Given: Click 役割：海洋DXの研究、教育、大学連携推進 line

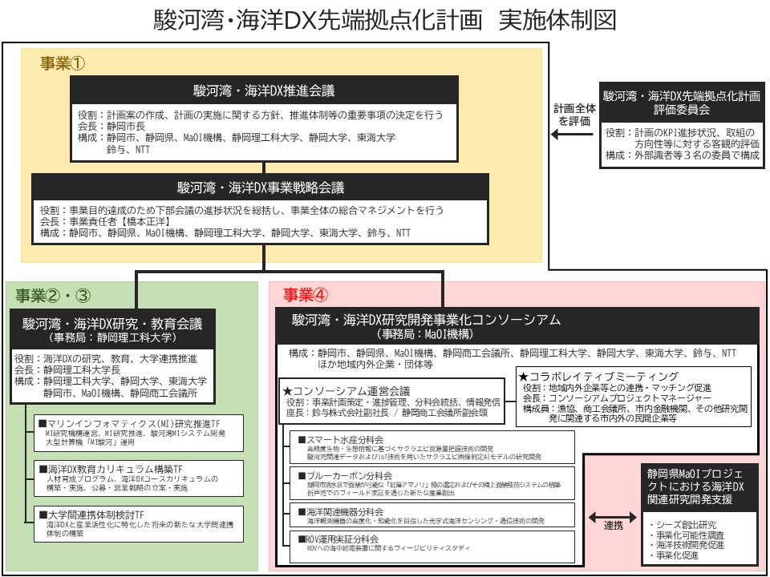Looking at the screenshot, I should [x=106, y=359].
